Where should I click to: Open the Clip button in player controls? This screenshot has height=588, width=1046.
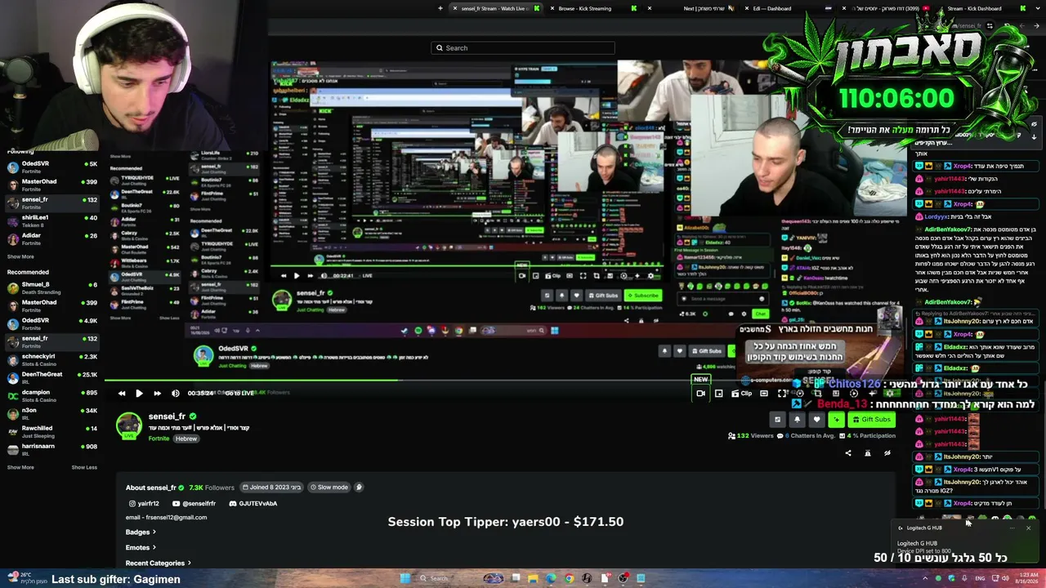pos(741,394)
